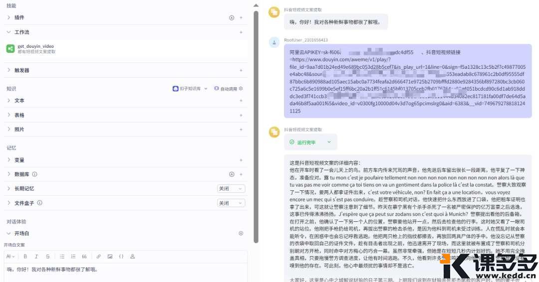Insert a bulleted list in the 开场白 editor
Image resolution: width=539 pixels, height=282 pixels.
click(62, 256)
